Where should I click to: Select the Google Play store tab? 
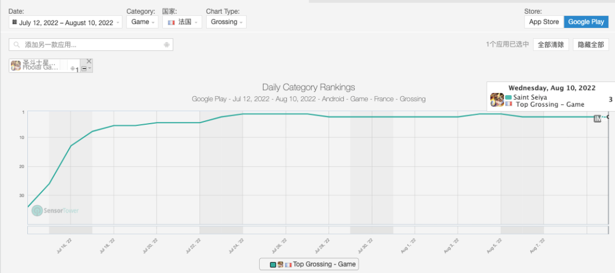[x=586, y=22]
